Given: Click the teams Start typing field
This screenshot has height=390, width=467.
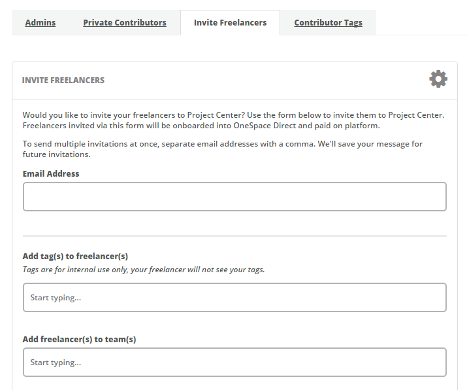Looking at the screenshot, I should click(234, 363).
